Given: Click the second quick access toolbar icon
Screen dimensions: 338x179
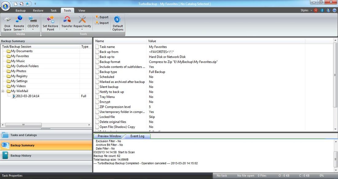Looking at the screenshot, I should (x=22, y=4).
